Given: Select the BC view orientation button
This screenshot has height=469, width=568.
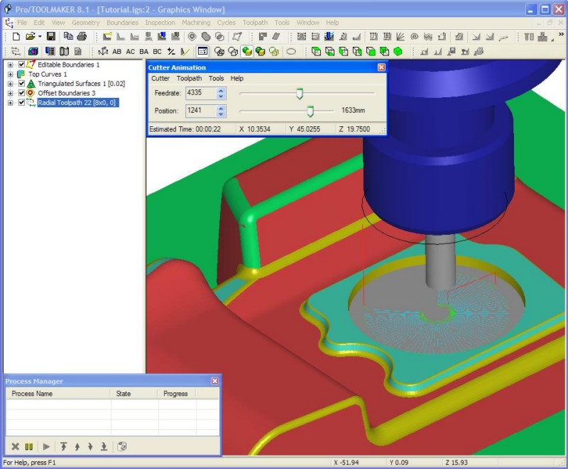Looking at the screenshot, I should point(157,52).
